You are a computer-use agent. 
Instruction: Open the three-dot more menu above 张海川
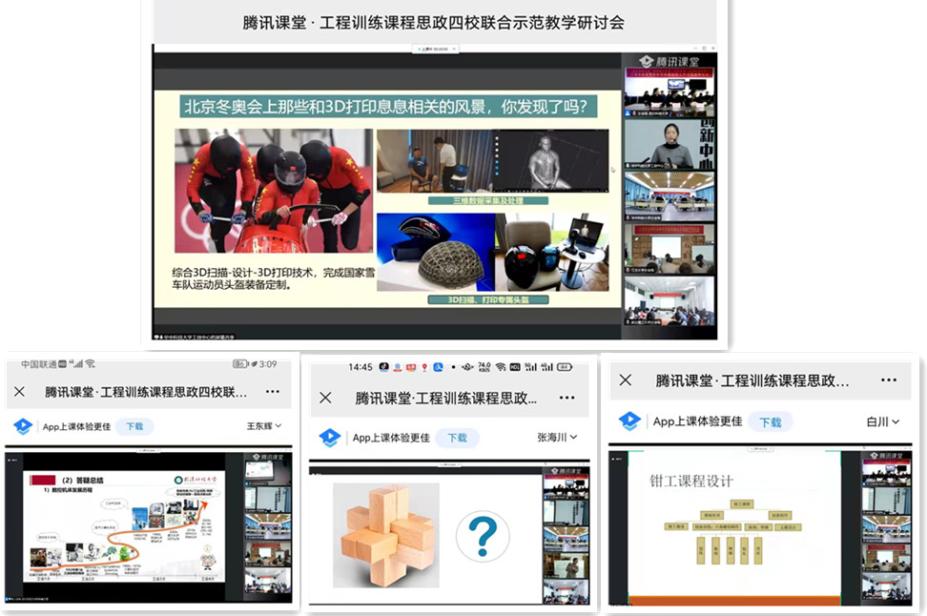coord(566,398)
